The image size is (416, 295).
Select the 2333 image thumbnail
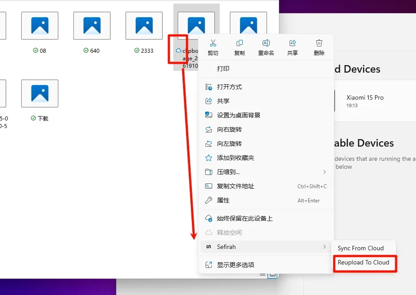pos(144,26)
